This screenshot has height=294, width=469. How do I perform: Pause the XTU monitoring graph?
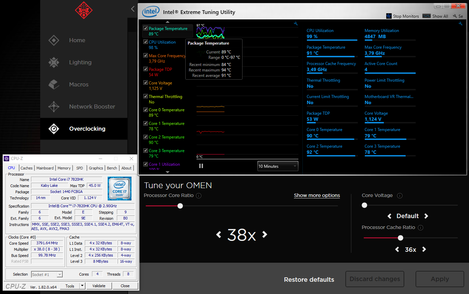(201, 166)
